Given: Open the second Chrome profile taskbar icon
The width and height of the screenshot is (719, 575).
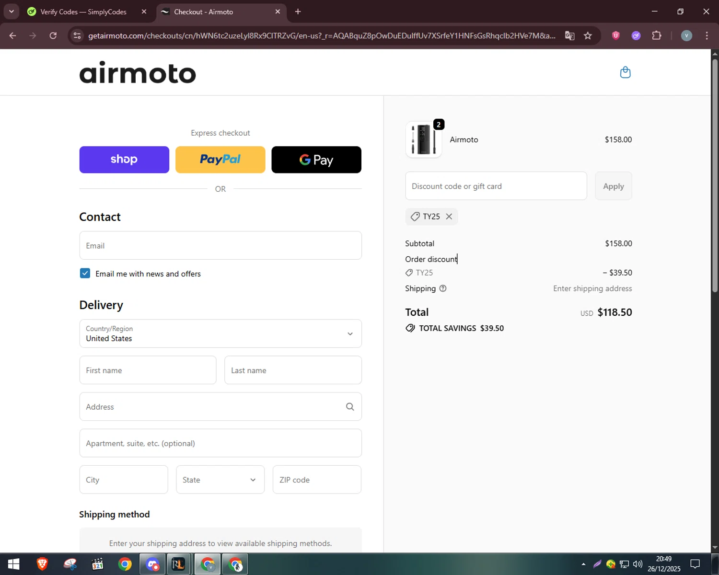Looking at the screenshot, I should (x=235, y=564).
